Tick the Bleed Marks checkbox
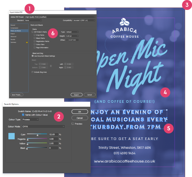This screenshot has height=177, width=192. click(x=35, y=38)
